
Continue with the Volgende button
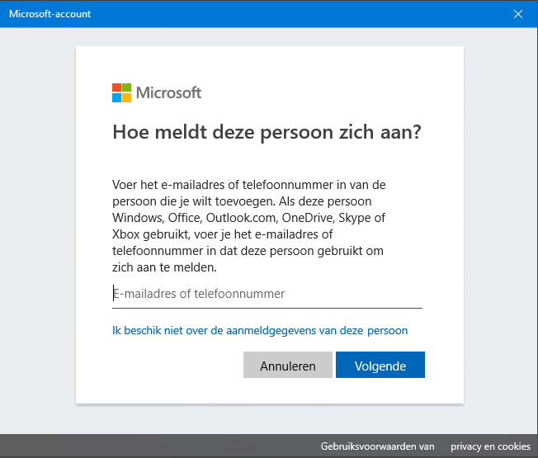pos(380,365)
